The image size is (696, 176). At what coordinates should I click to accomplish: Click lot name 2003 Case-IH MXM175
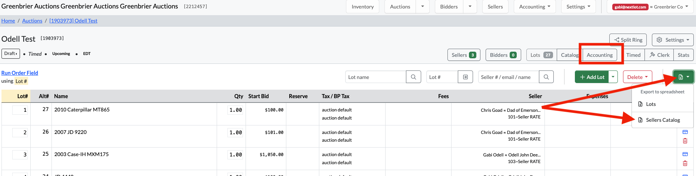point(81,154)
